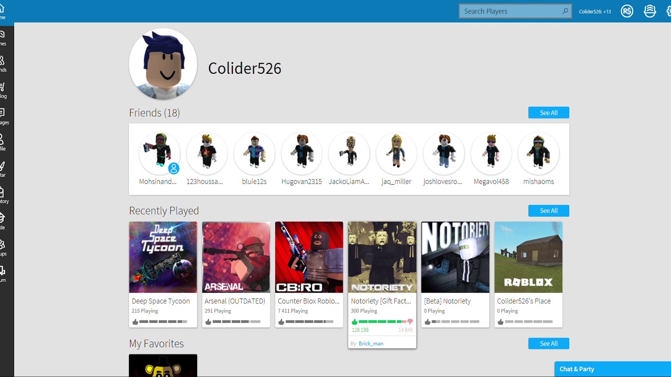The width and height of the screenshot is (671, 377).
Task: Click the thumbs-up icon under Deep Space Tycoon
Action: click(135, 321)
